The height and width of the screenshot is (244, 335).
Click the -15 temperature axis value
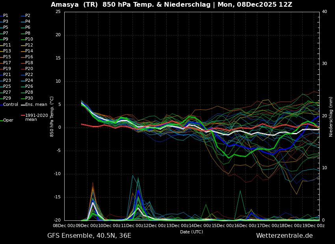coord(57,197)
